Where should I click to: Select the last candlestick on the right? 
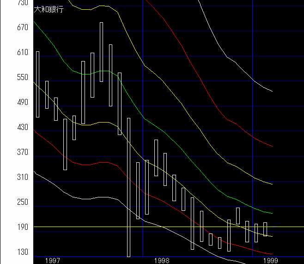pyautogui.click(x=265, y=229)
